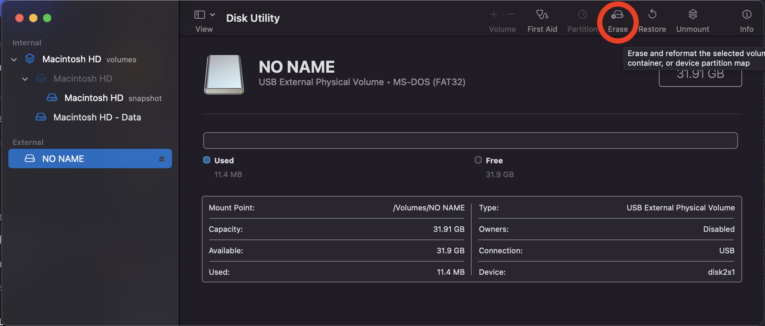Close the Disk Utility window
This screenshot has height=326, width=765.
click(19, 18)
